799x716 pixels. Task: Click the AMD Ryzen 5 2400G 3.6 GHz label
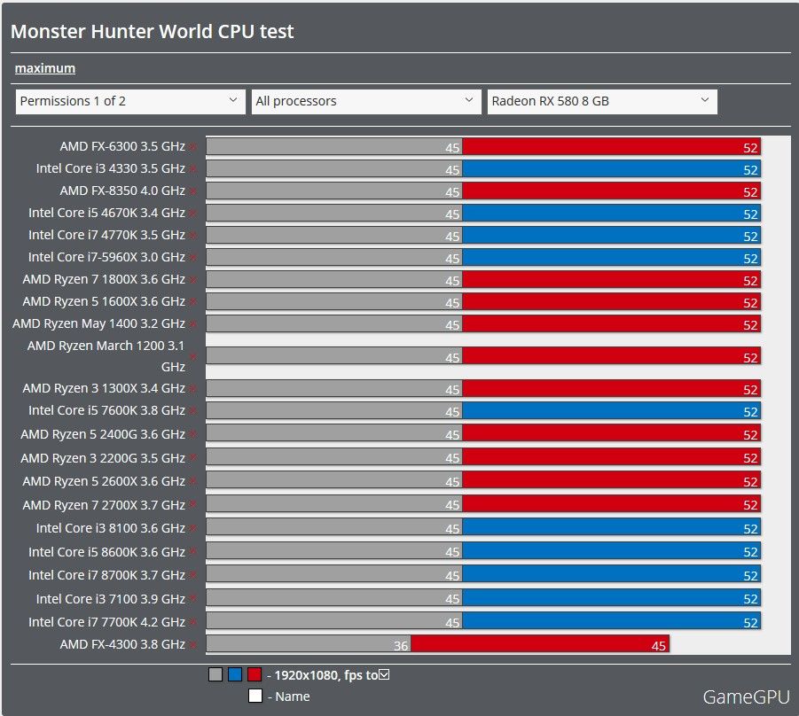click(x=103, y=434)
